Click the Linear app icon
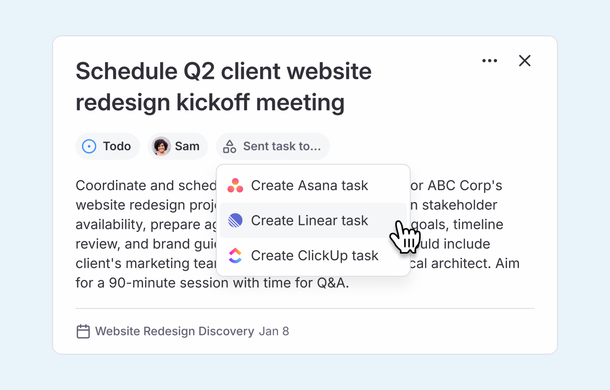Screen dimensions: 610x390 coord(236,220)
